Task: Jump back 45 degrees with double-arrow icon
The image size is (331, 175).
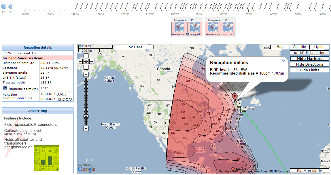Action: (3, 6)
